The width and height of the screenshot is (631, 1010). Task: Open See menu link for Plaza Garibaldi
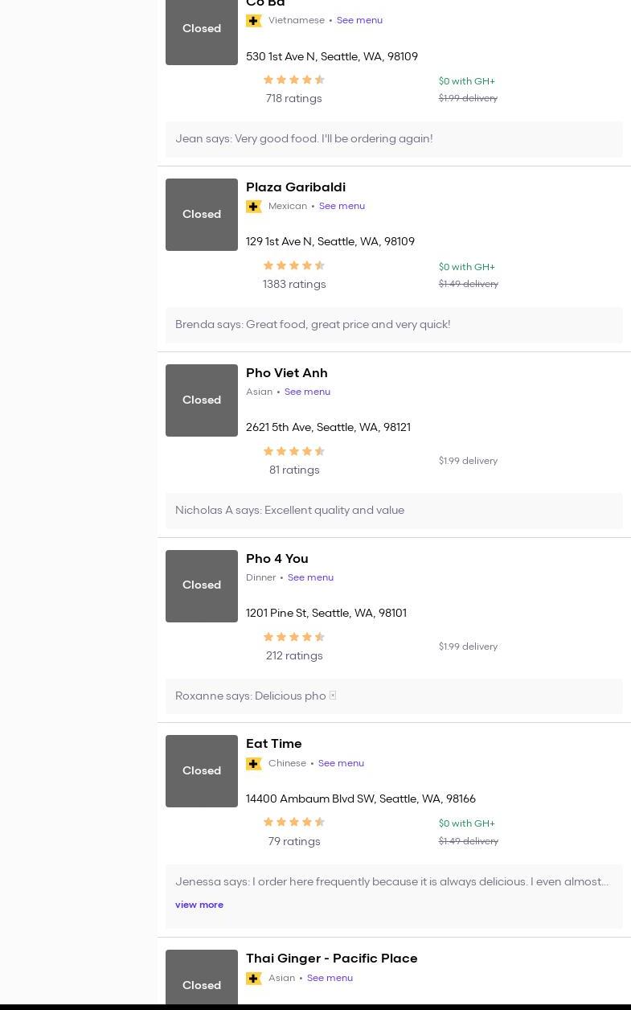[342, 207]
